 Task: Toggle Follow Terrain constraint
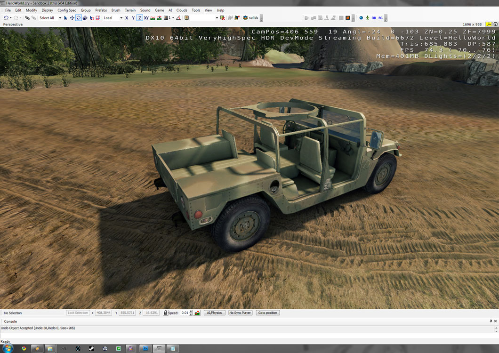click(x=153, y=18)
